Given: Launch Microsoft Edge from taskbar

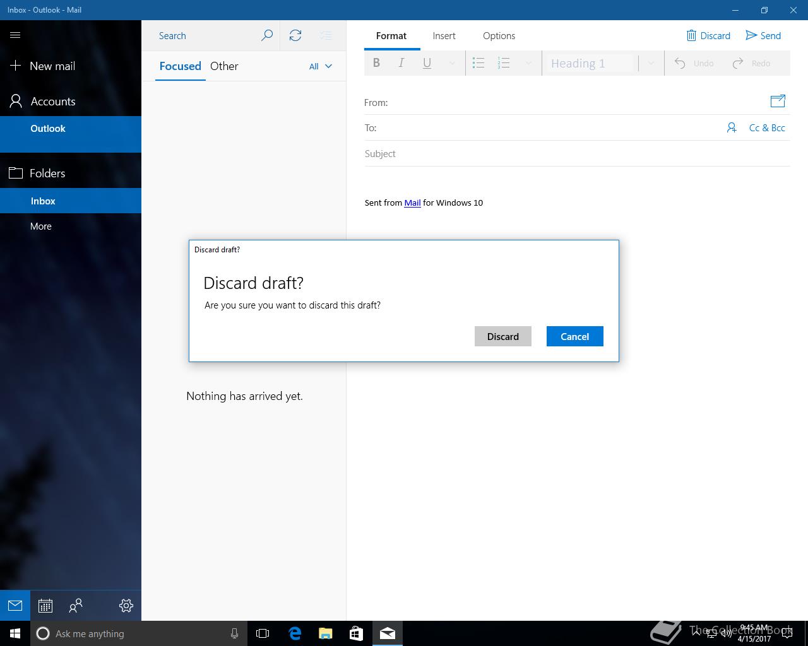Looking at the screenshot, I should click(x=295, y=633).
